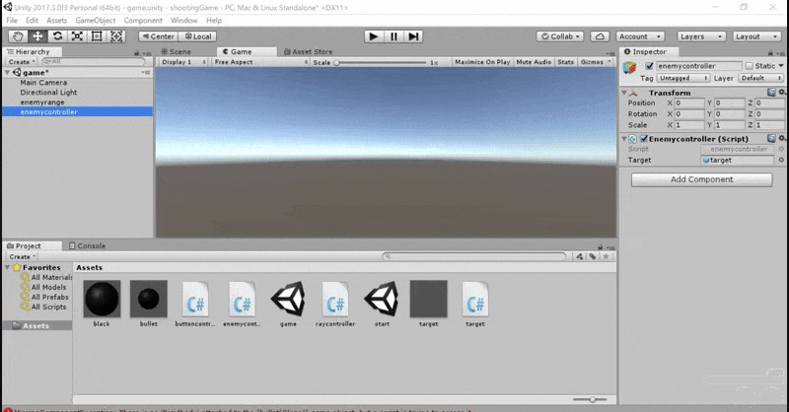Click the Step frame button
The width and height of the screenshot is (789, 412).
(x=413, y=36)
